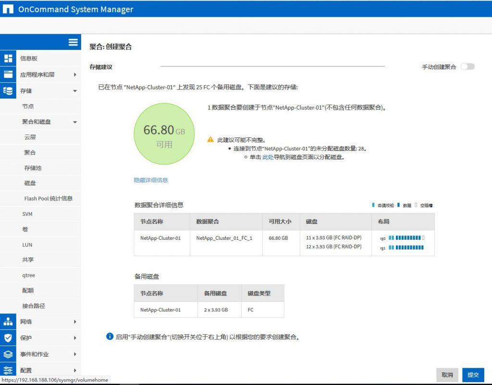Open 信息板 in the sidebar
Screen dimensions: 492x385
(29, 58)
